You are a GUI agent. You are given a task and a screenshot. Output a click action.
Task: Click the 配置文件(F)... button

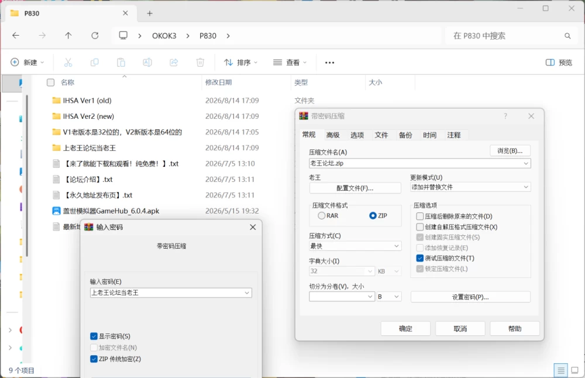coord(355,188)
